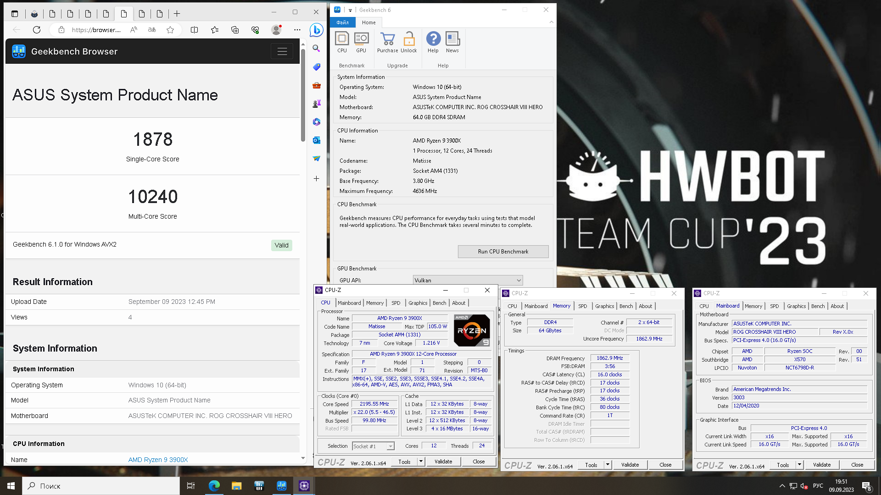
Task: Switch to Mainboard tab in first CPU-Z window
Action: 349,303
